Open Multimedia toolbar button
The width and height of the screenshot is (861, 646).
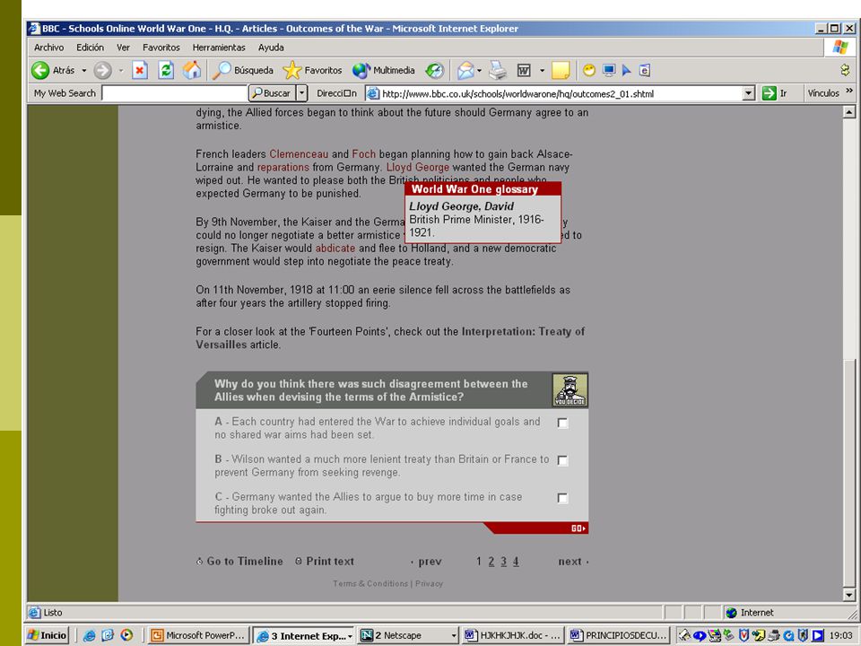coord(383,70)
